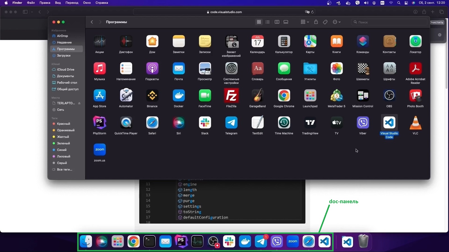
Task: Open Photo Booth application icon
Action: (415, 96)
